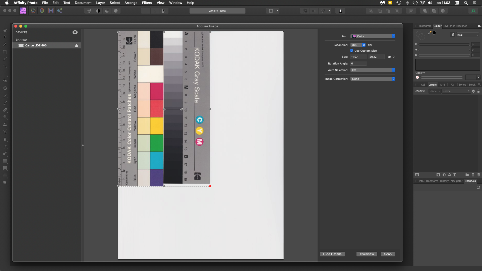
Task: Open the Image Correction None dropdown
Action: pyautogui.click(x=373, y=79)
